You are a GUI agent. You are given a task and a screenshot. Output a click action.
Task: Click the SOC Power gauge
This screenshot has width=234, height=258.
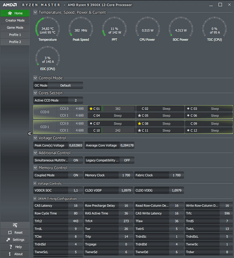coord(181,29)
